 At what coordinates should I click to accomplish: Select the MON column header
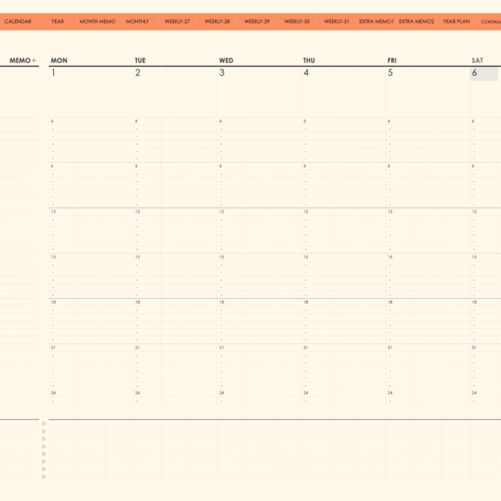pos(59,60)
